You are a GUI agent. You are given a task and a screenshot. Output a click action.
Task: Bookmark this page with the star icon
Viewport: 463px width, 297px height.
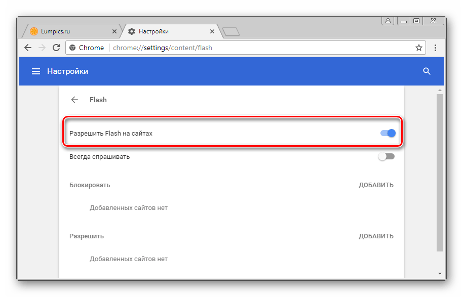point(419,48)
